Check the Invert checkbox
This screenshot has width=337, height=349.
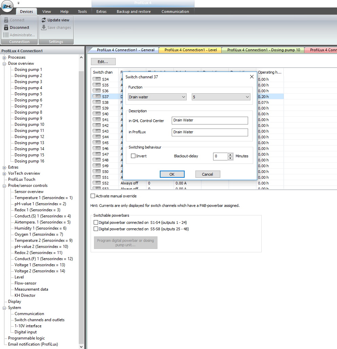[133, 156]
